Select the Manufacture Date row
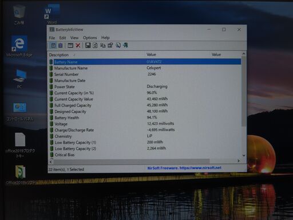293x220 pixels. (x=145, y=80)
